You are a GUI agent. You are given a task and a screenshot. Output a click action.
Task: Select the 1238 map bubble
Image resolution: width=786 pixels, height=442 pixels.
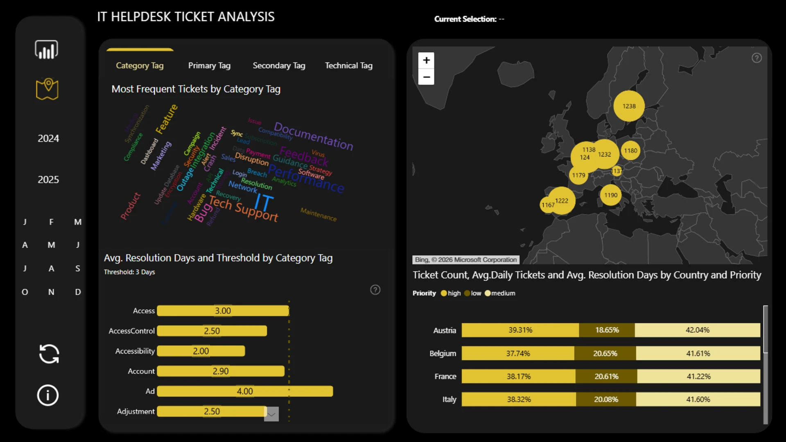[629, 106]
